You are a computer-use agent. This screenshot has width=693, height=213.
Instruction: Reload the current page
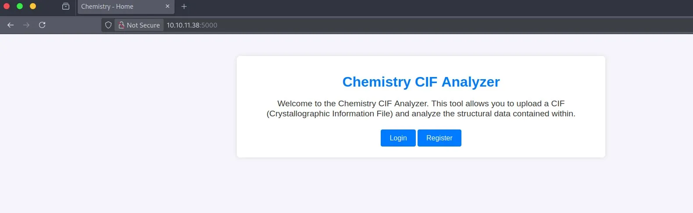pyautogui.click(x=42, y=25)
